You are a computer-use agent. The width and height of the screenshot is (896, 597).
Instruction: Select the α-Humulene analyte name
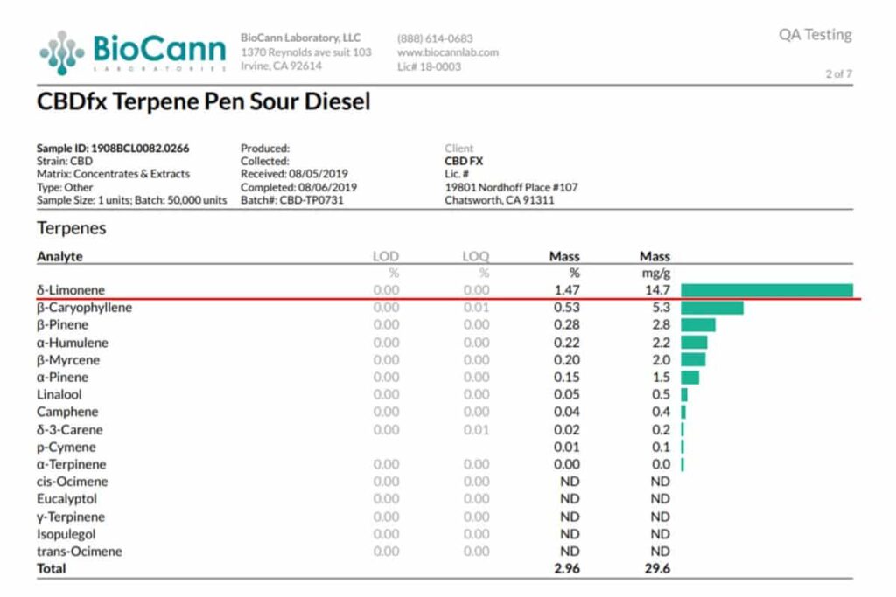point(72,343)
